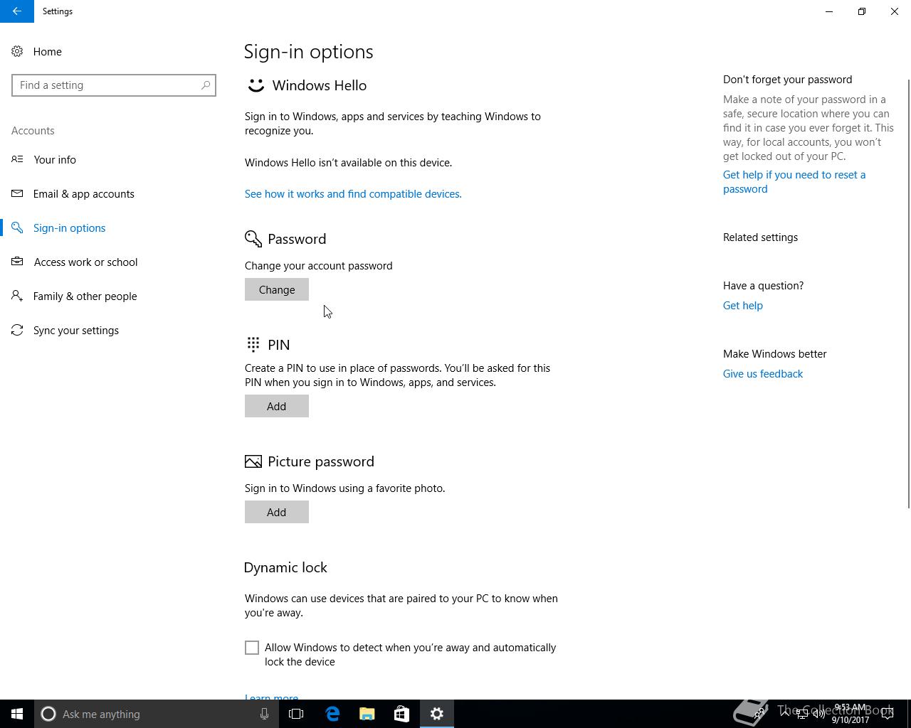Click the 'Don't forget your password' heading
The image size is (911, 728).
[788, 80]
